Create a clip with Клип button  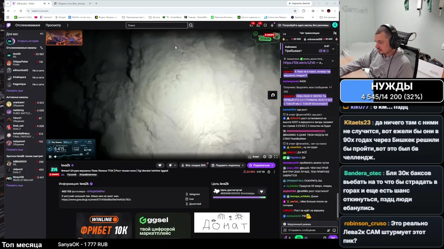(x=254, y=157)
